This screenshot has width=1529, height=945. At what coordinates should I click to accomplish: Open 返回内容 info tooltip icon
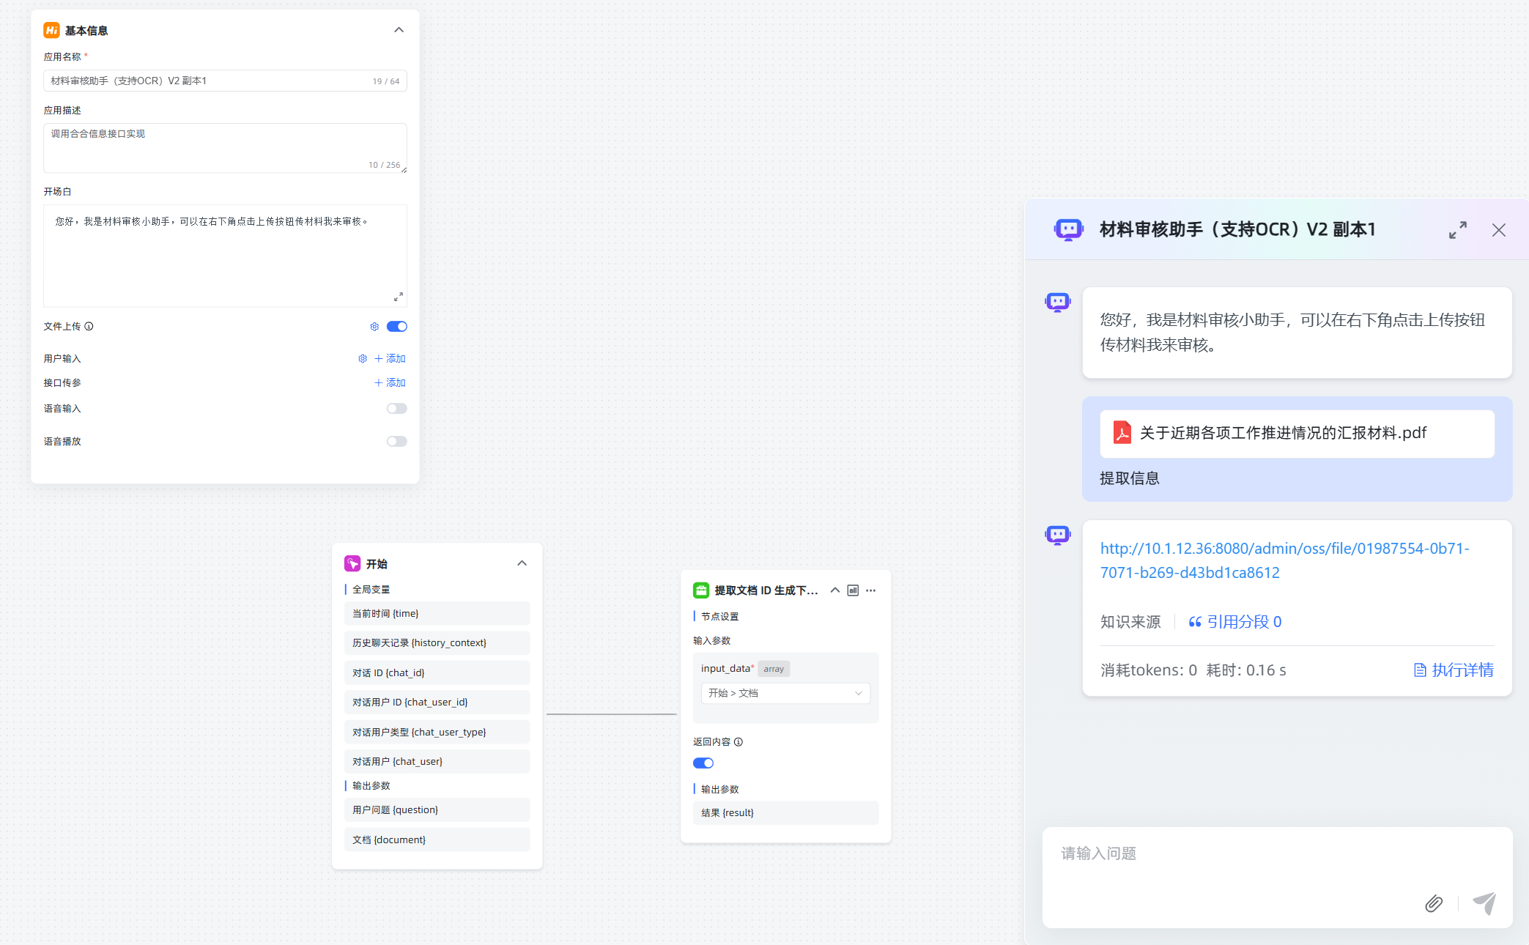click(738, 742)
